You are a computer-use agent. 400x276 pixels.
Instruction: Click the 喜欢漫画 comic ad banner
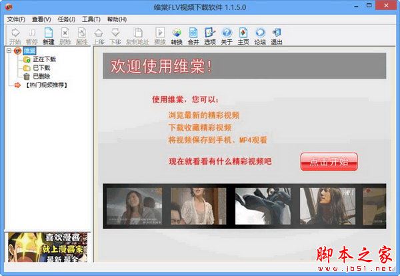point(48,247)
